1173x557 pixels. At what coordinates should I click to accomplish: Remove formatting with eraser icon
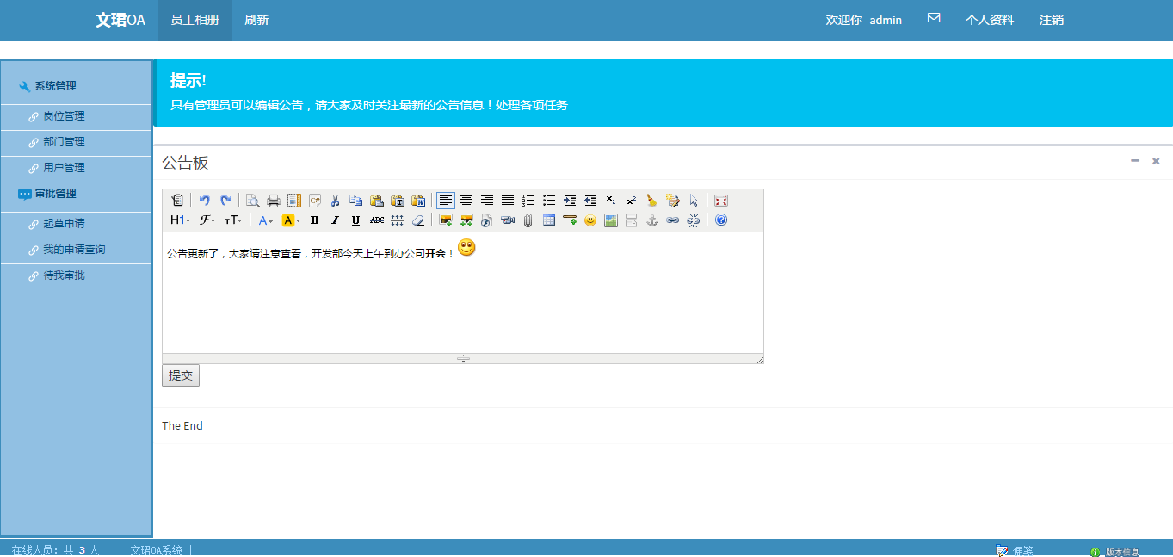(x=418, y=220)
